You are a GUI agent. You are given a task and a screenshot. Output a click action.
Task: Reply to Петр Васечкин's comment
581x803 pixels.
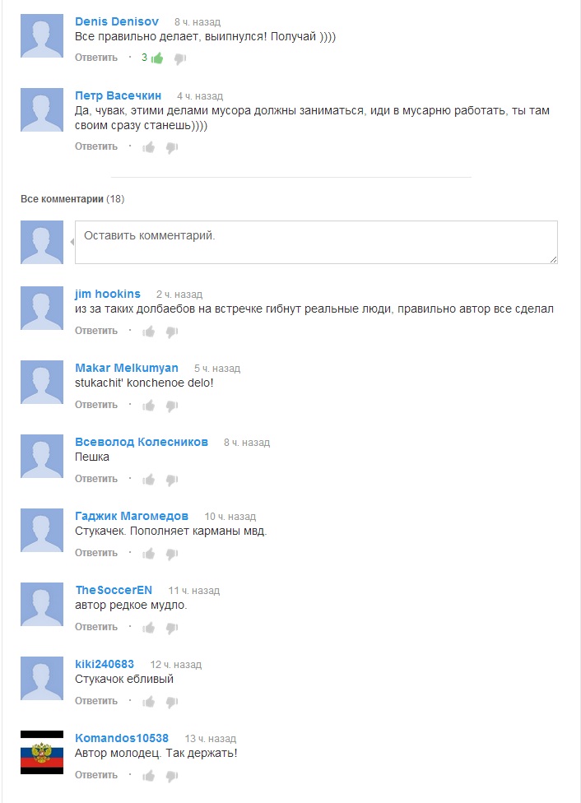click(x=96, y=146)
